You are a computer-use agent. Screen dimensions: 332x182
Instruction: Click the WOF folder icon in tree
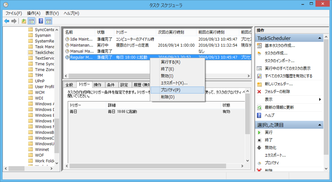coord(31,155)
